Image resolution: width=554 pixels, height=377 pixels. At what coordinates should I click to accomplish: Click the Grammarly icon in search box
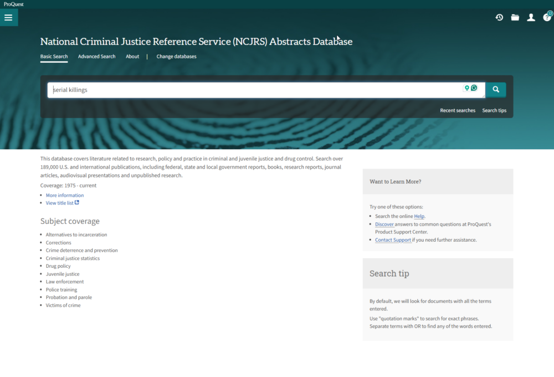(474, 88)
